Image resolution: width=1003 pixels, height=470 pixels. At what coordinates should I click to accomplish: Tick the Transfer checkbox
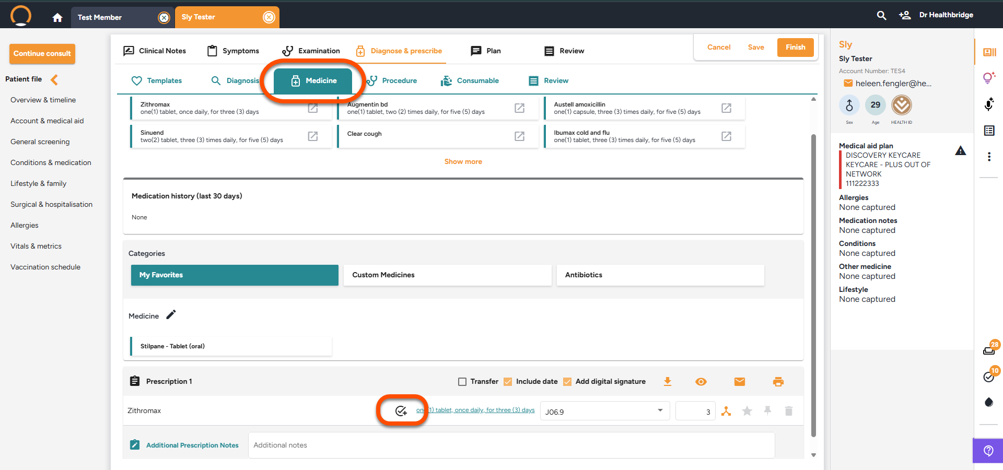coord(462,382)
